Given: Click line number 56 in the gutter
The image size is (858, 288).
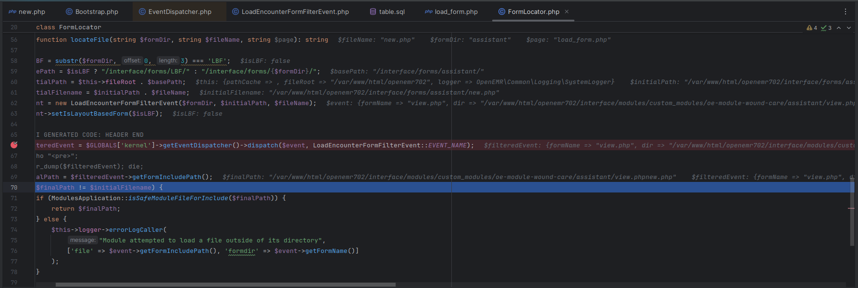Looking at the screenshot, I should pyautogui.click(x=14, y=40).
